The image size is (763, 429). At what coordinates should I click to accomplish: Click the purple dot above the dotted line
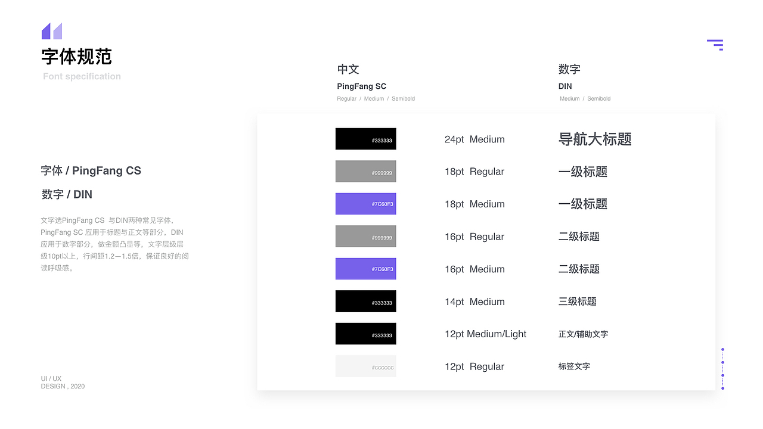(x=723, y=350)
